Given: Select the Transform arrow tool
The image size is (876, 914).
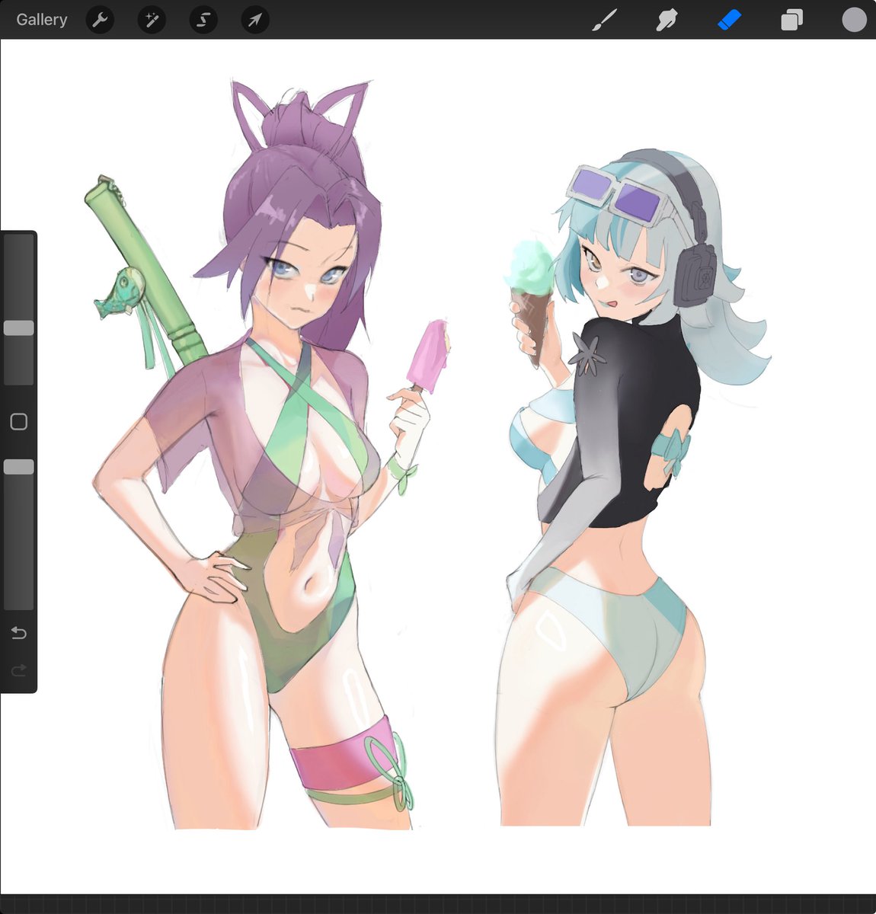Looking at the screenshot, I should (x=254, y=20).
